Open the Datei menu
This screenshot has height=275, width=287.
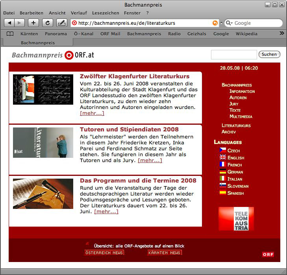tap(9, 13)
